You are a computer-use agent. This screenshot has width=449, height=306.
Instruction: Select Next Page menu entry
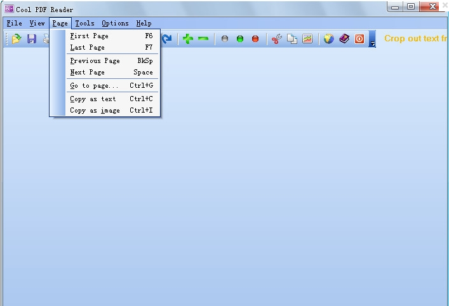112,73
